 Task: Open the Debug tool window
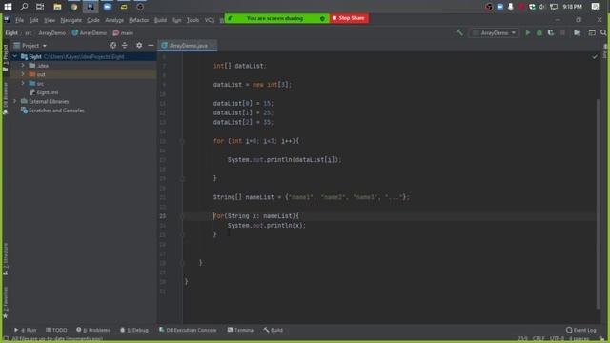[x=134, y=330]
